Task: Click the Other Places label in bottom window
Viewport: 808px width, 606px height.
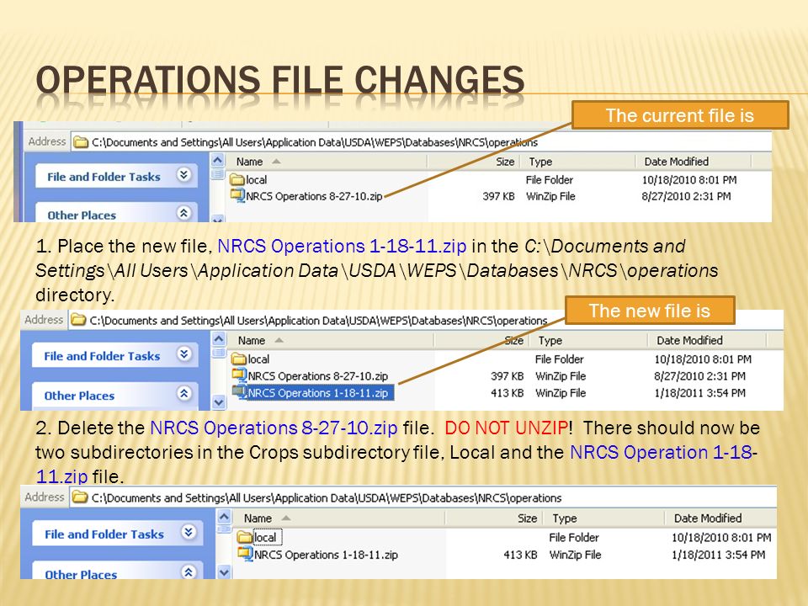Action: pos(81,574)
